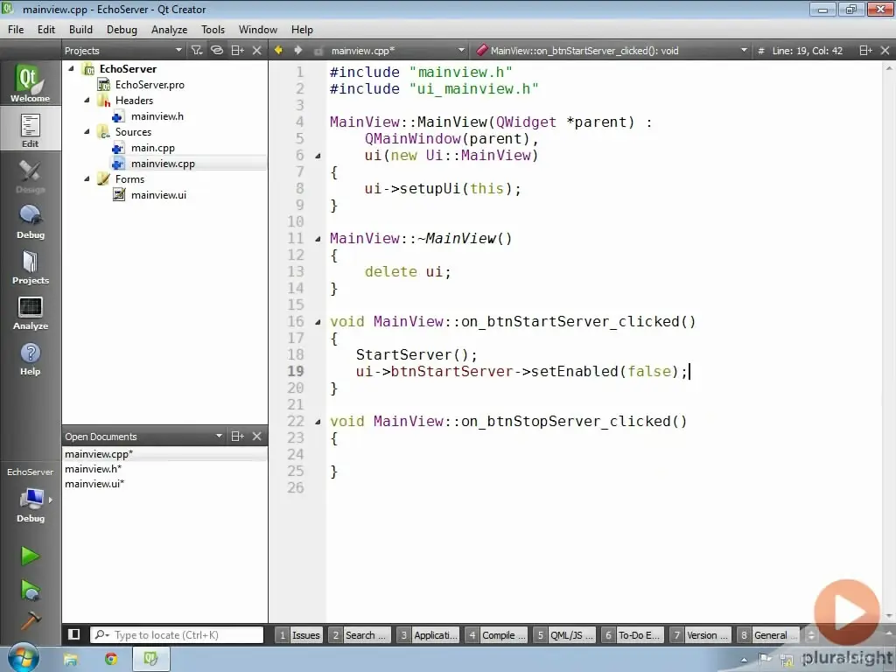Screen dimensions: 896x672
Task: Open the Help mode
Action: point(30,359)
